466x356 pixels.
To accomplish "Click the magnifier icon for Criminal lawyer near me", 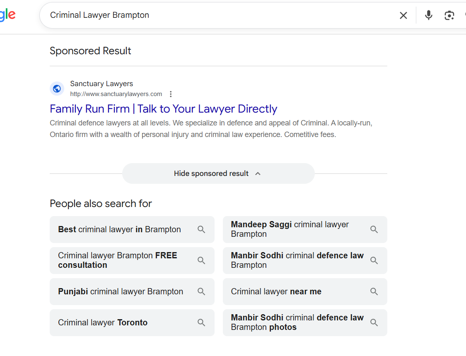I will point(374,291).
